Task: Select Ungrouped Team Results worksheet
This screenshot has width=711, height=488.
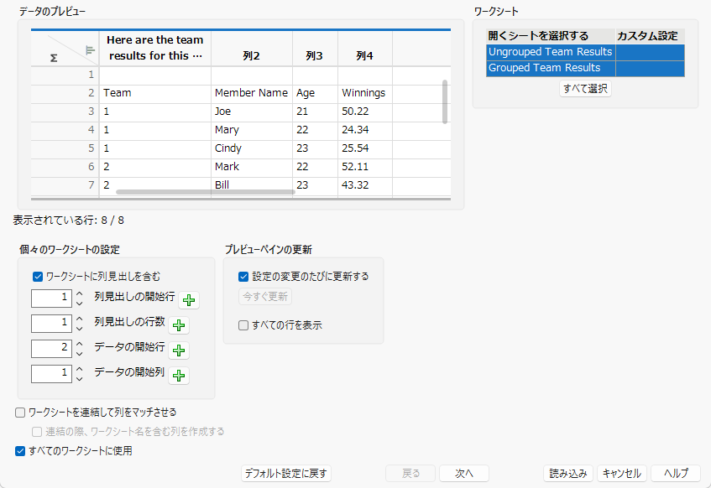Action: coord(551,52)
